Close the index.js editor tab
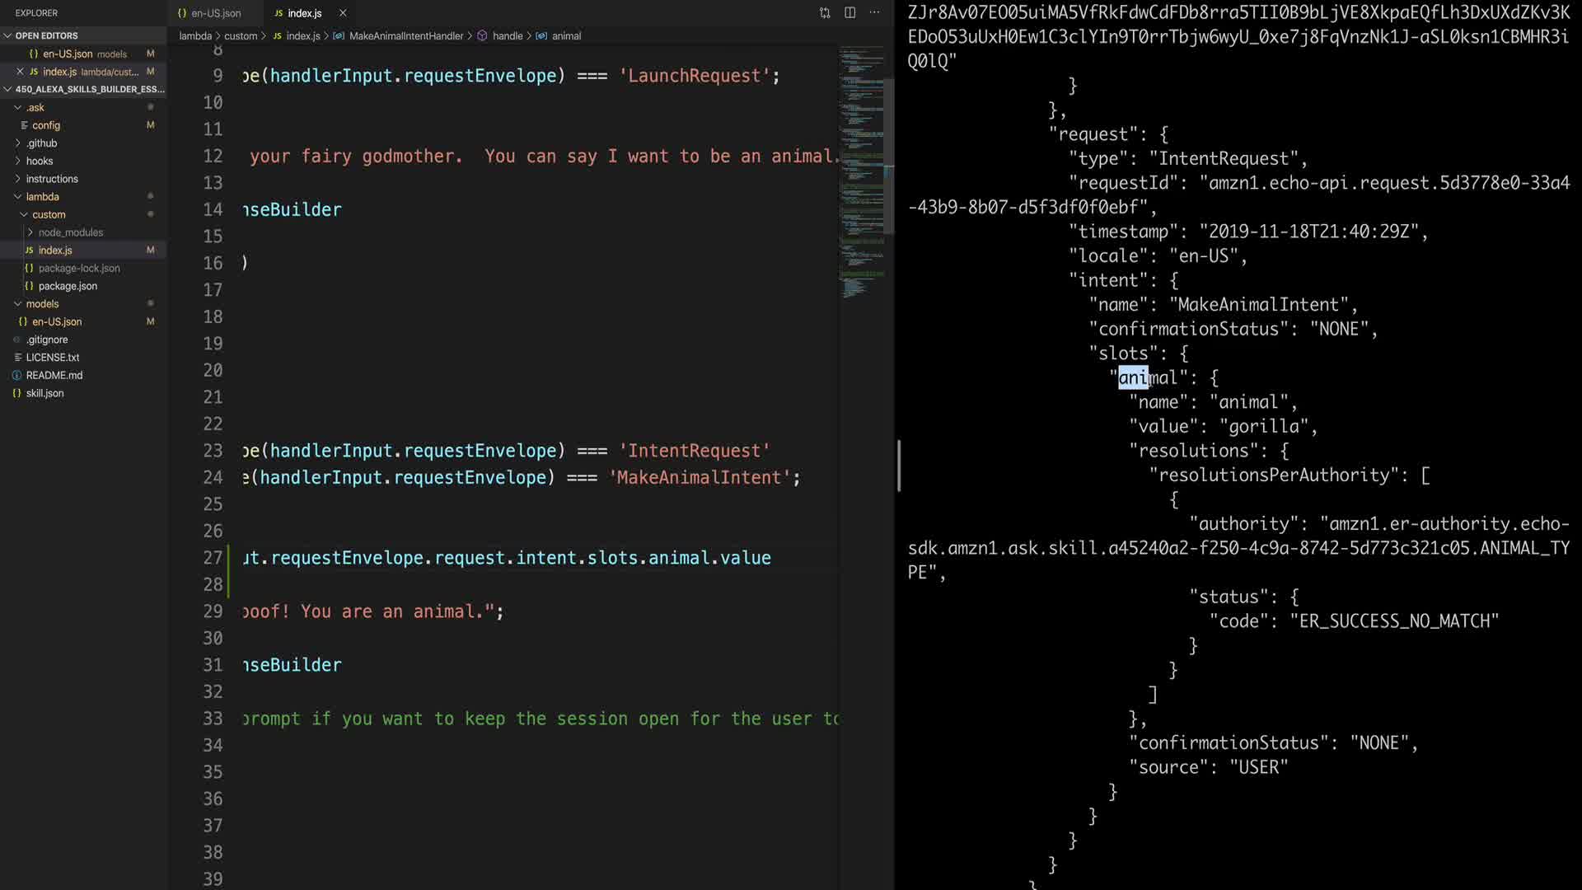Viewport: 1582px width, 890px height. [343, 13]
